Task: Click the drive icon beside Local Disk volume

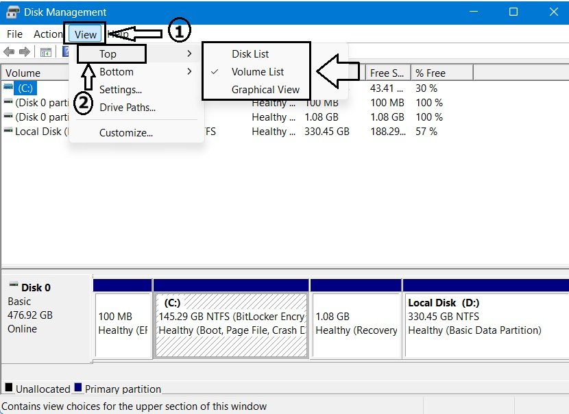Action: (8, 130)
